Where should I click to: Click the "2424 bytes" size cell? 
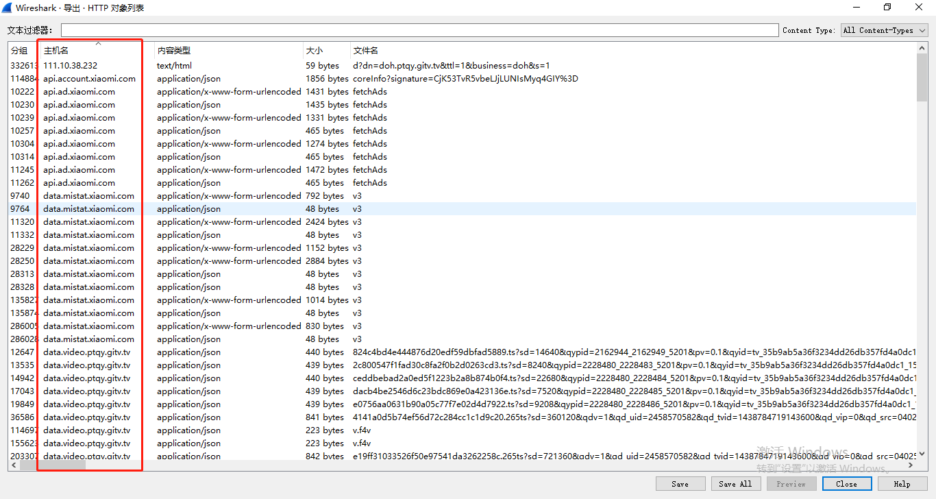click(x=328, y=222)
